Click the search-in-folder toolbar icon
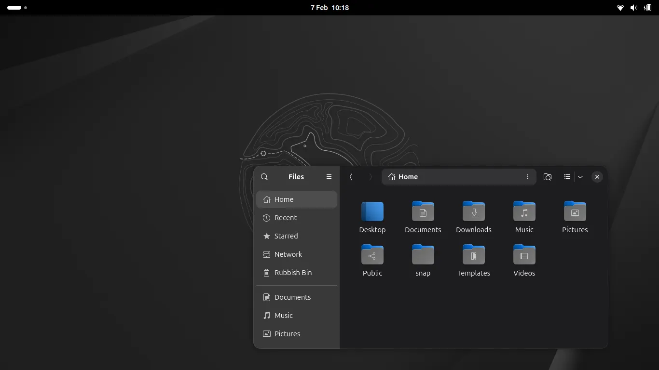 click(x=548, y=177)
